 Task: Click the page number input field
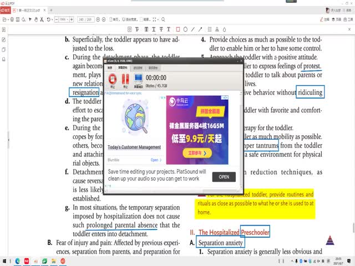point(85,19)
